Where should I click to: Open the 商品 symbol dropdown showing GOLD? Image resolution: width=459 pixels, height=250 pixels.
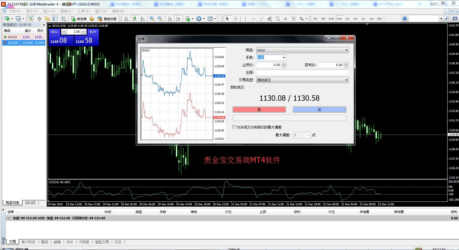302,50
